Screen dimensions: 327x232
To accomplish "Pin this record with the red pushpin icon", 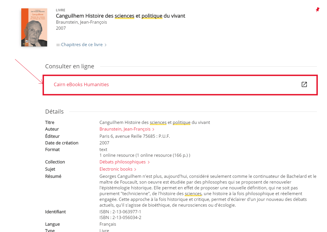I will click(318, 10).
